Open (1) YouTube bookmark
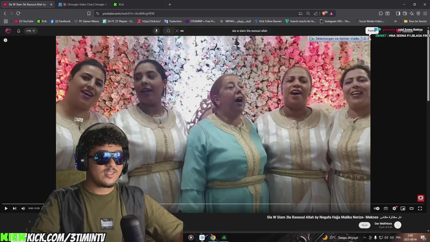 tap(24, 21)
